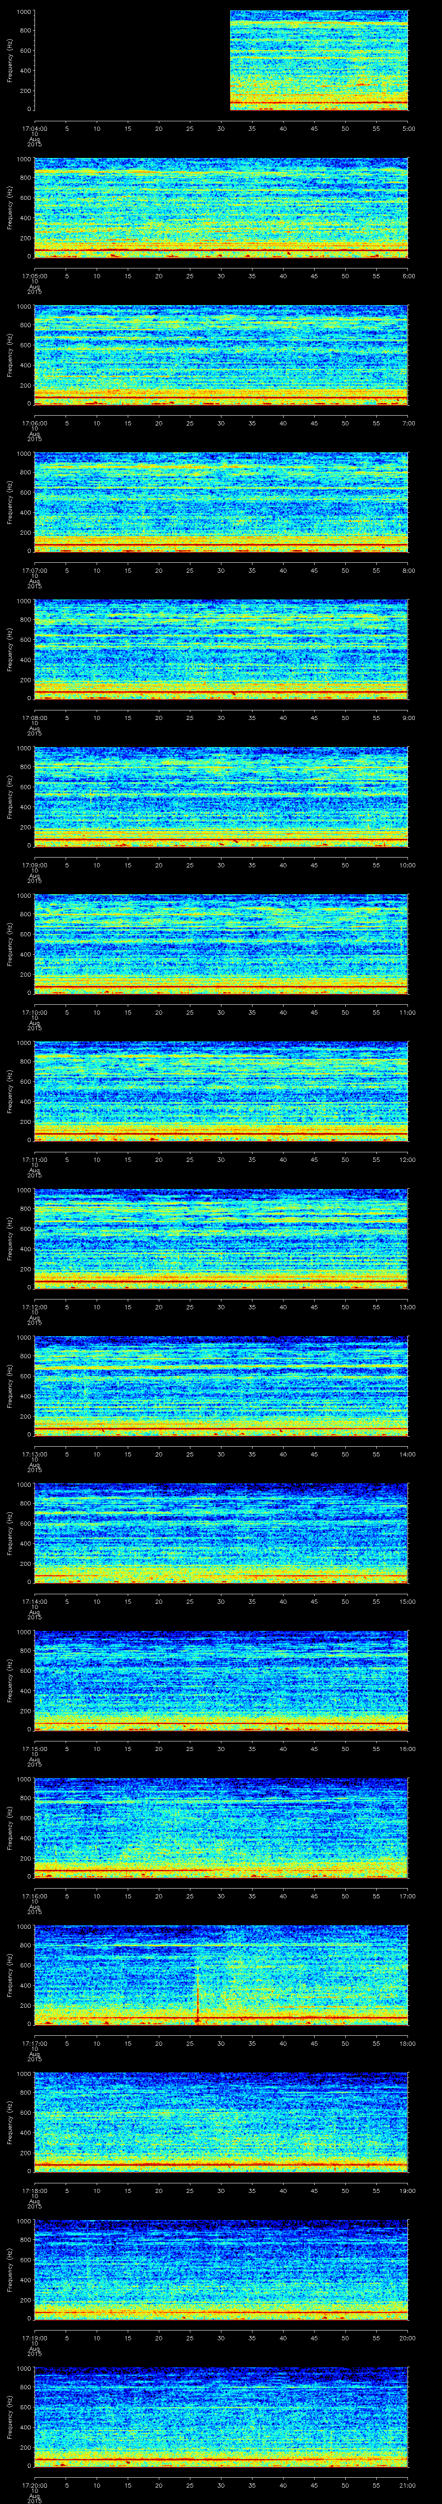This screenshot has height=2504, width=442.
Task: Click the 17:09:00 time label
Action: 34,865
